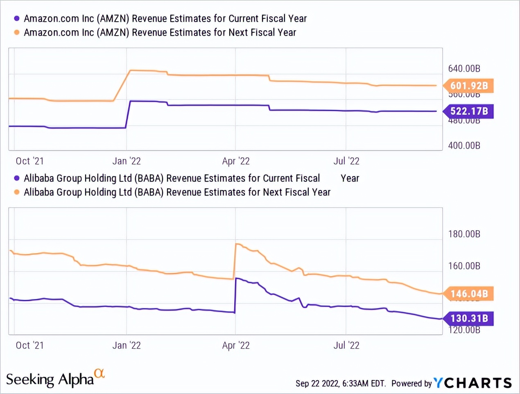Click the orange BABA next fiscal legend dot
This screenshot has height=394, width=520.
(x=17, y=192)
